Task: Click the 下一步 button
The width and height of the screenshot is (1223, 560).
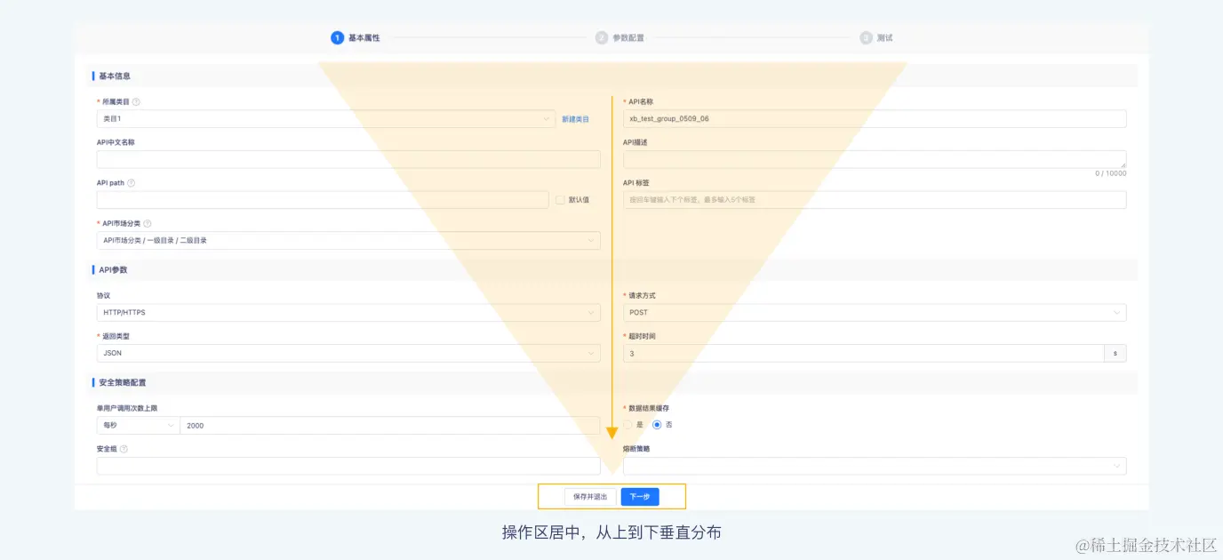Action: click(x=640, y=496)
